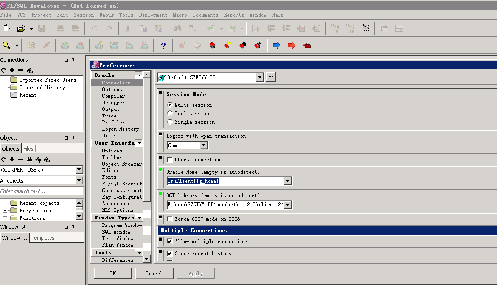Screen dimensions: 497x285
Task: Open the OCI library dropdown arrow
Action: pyautogui.click(x=288, y=205)
